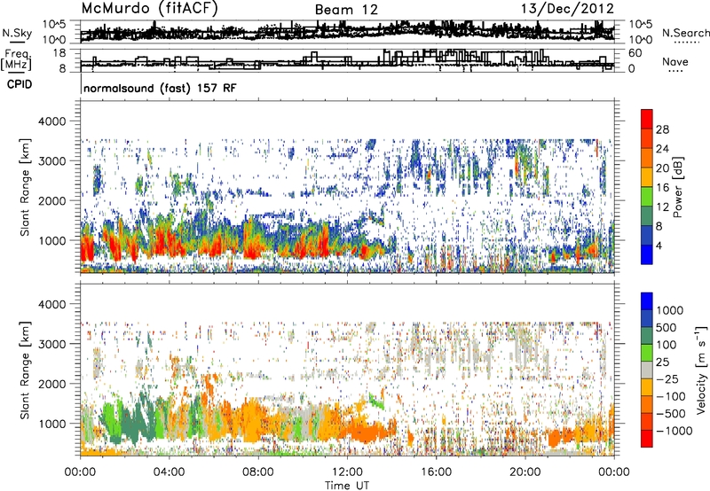
Task: Click the Nave legend label
Action: pyautogui.click(x=675, y=62)
